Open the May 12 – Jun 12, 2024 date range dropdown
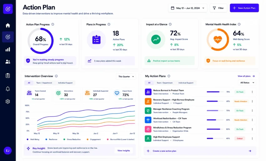The height and width of the screenshot is (161, 266). click(188, 8)
